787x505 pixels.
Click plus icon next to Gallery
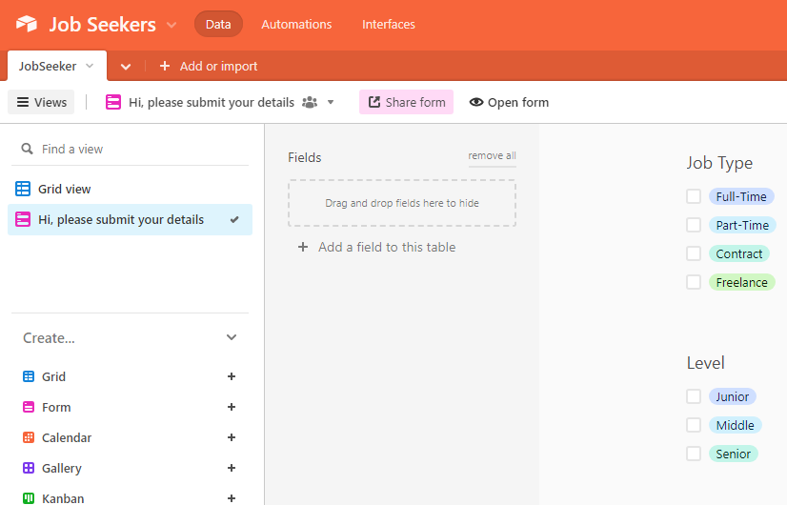(x=232, y=468)
